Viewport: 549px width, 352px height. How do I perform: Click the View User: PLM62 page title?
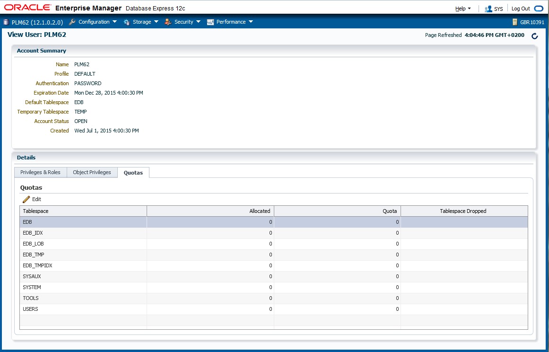click(x=37, y=35)
